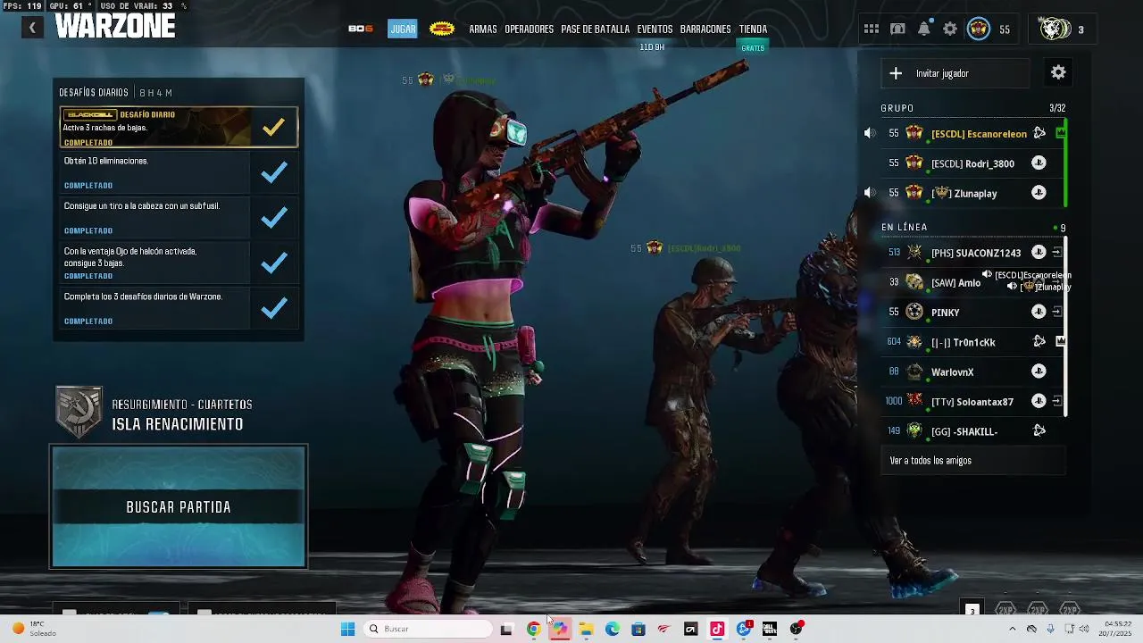Click the taskbar Buscar search field

(430, 629)
